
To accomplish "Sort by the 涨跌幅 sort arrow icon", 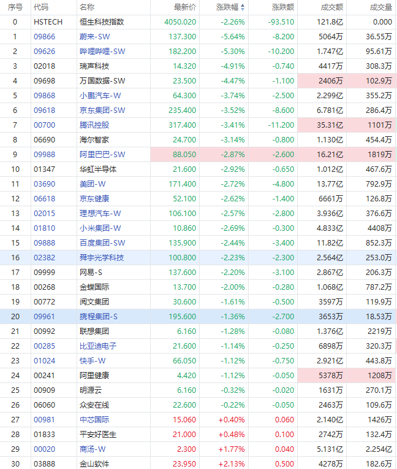I will 243,7.
